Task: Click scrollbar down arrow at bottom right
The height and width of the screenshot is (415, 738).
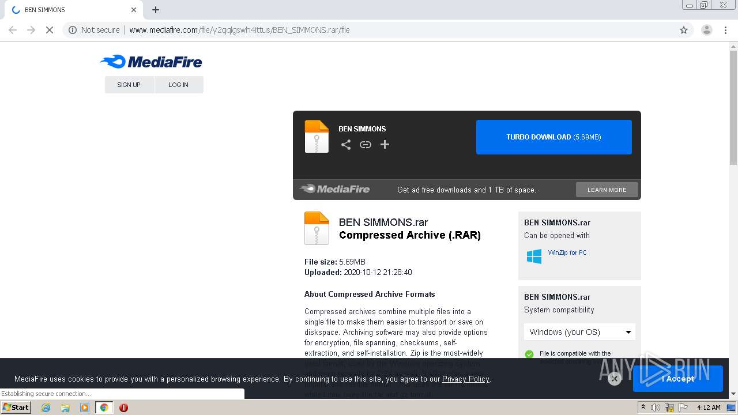Action: [733, 394]
